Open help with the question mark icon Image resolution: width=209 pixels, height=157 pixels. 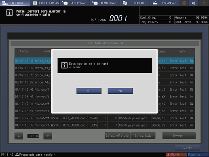204,3
